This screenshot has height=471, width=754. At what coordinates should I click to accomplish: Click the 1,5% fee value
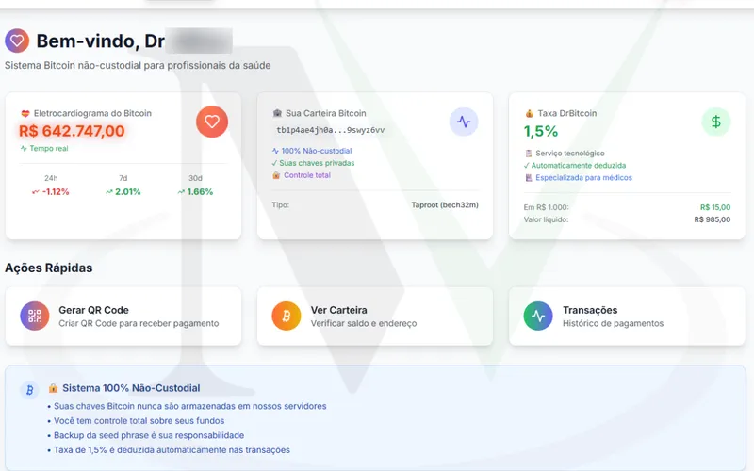click(541, 131)
